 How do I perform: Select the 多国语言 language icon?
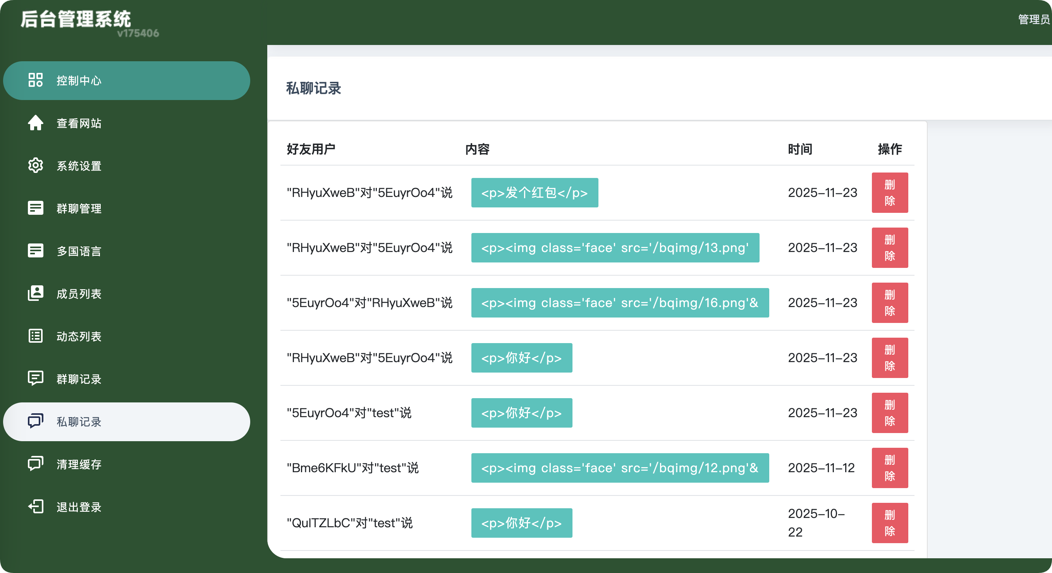click(x=36, y=251)
